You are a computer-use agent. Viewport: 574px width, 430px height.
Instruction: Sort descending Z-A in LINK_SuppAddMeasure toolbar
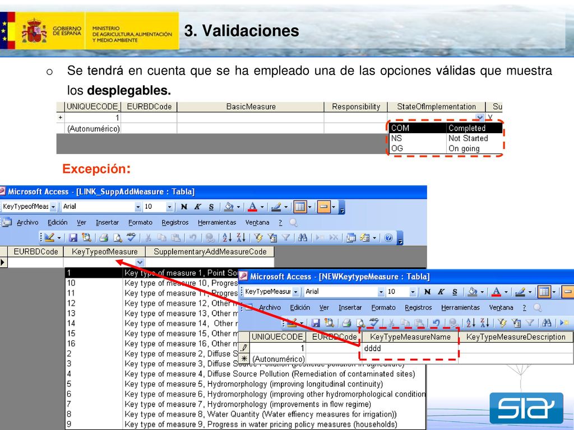[x=241, y=238]
